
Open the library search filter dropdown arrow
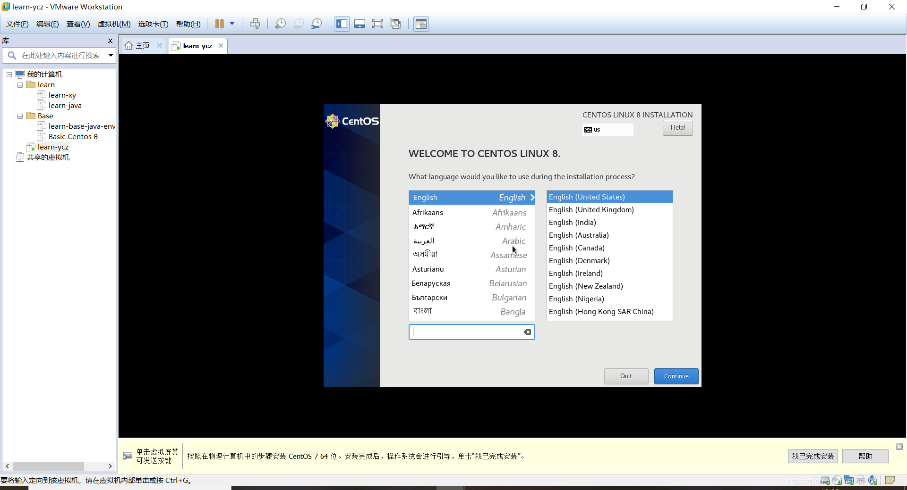111,55
